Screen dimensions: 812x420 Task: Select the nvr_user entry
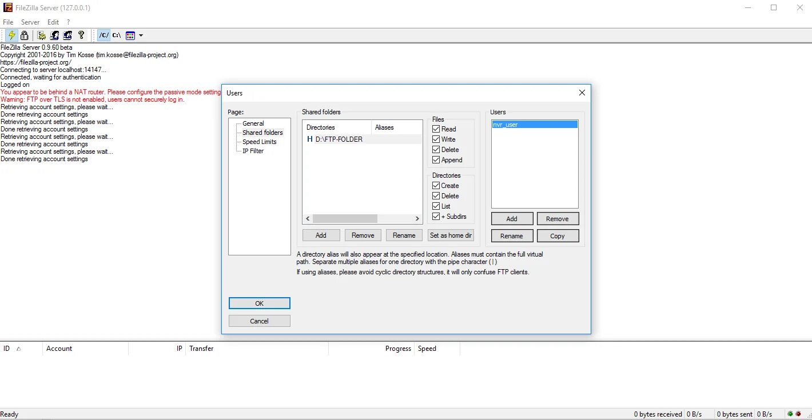(535, 124)
